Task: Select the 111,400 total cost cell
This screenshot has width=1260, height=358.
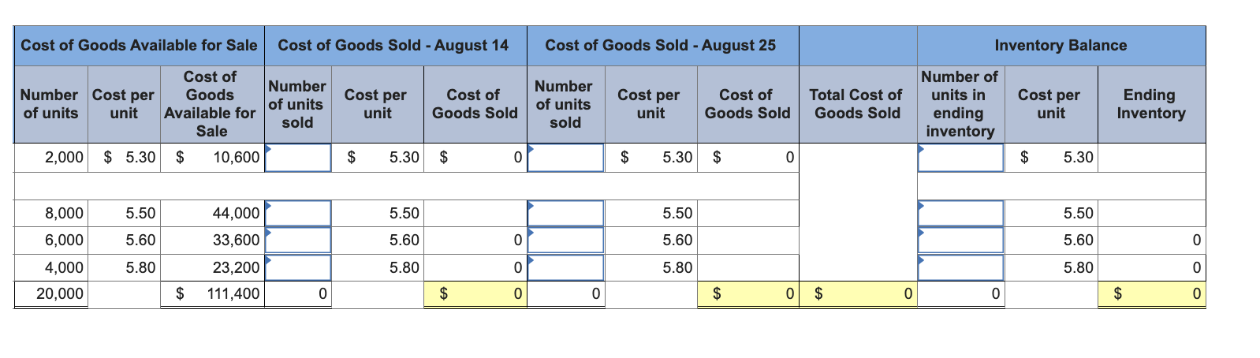Action: click(x=211, y=294)
